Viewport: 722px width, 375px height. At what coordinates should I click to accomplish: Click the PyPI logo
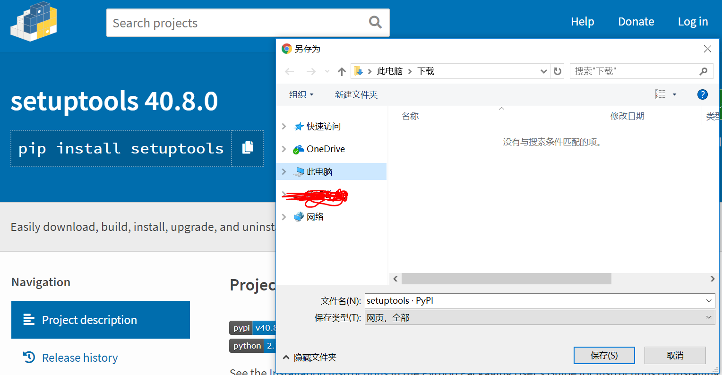(33, 22)
